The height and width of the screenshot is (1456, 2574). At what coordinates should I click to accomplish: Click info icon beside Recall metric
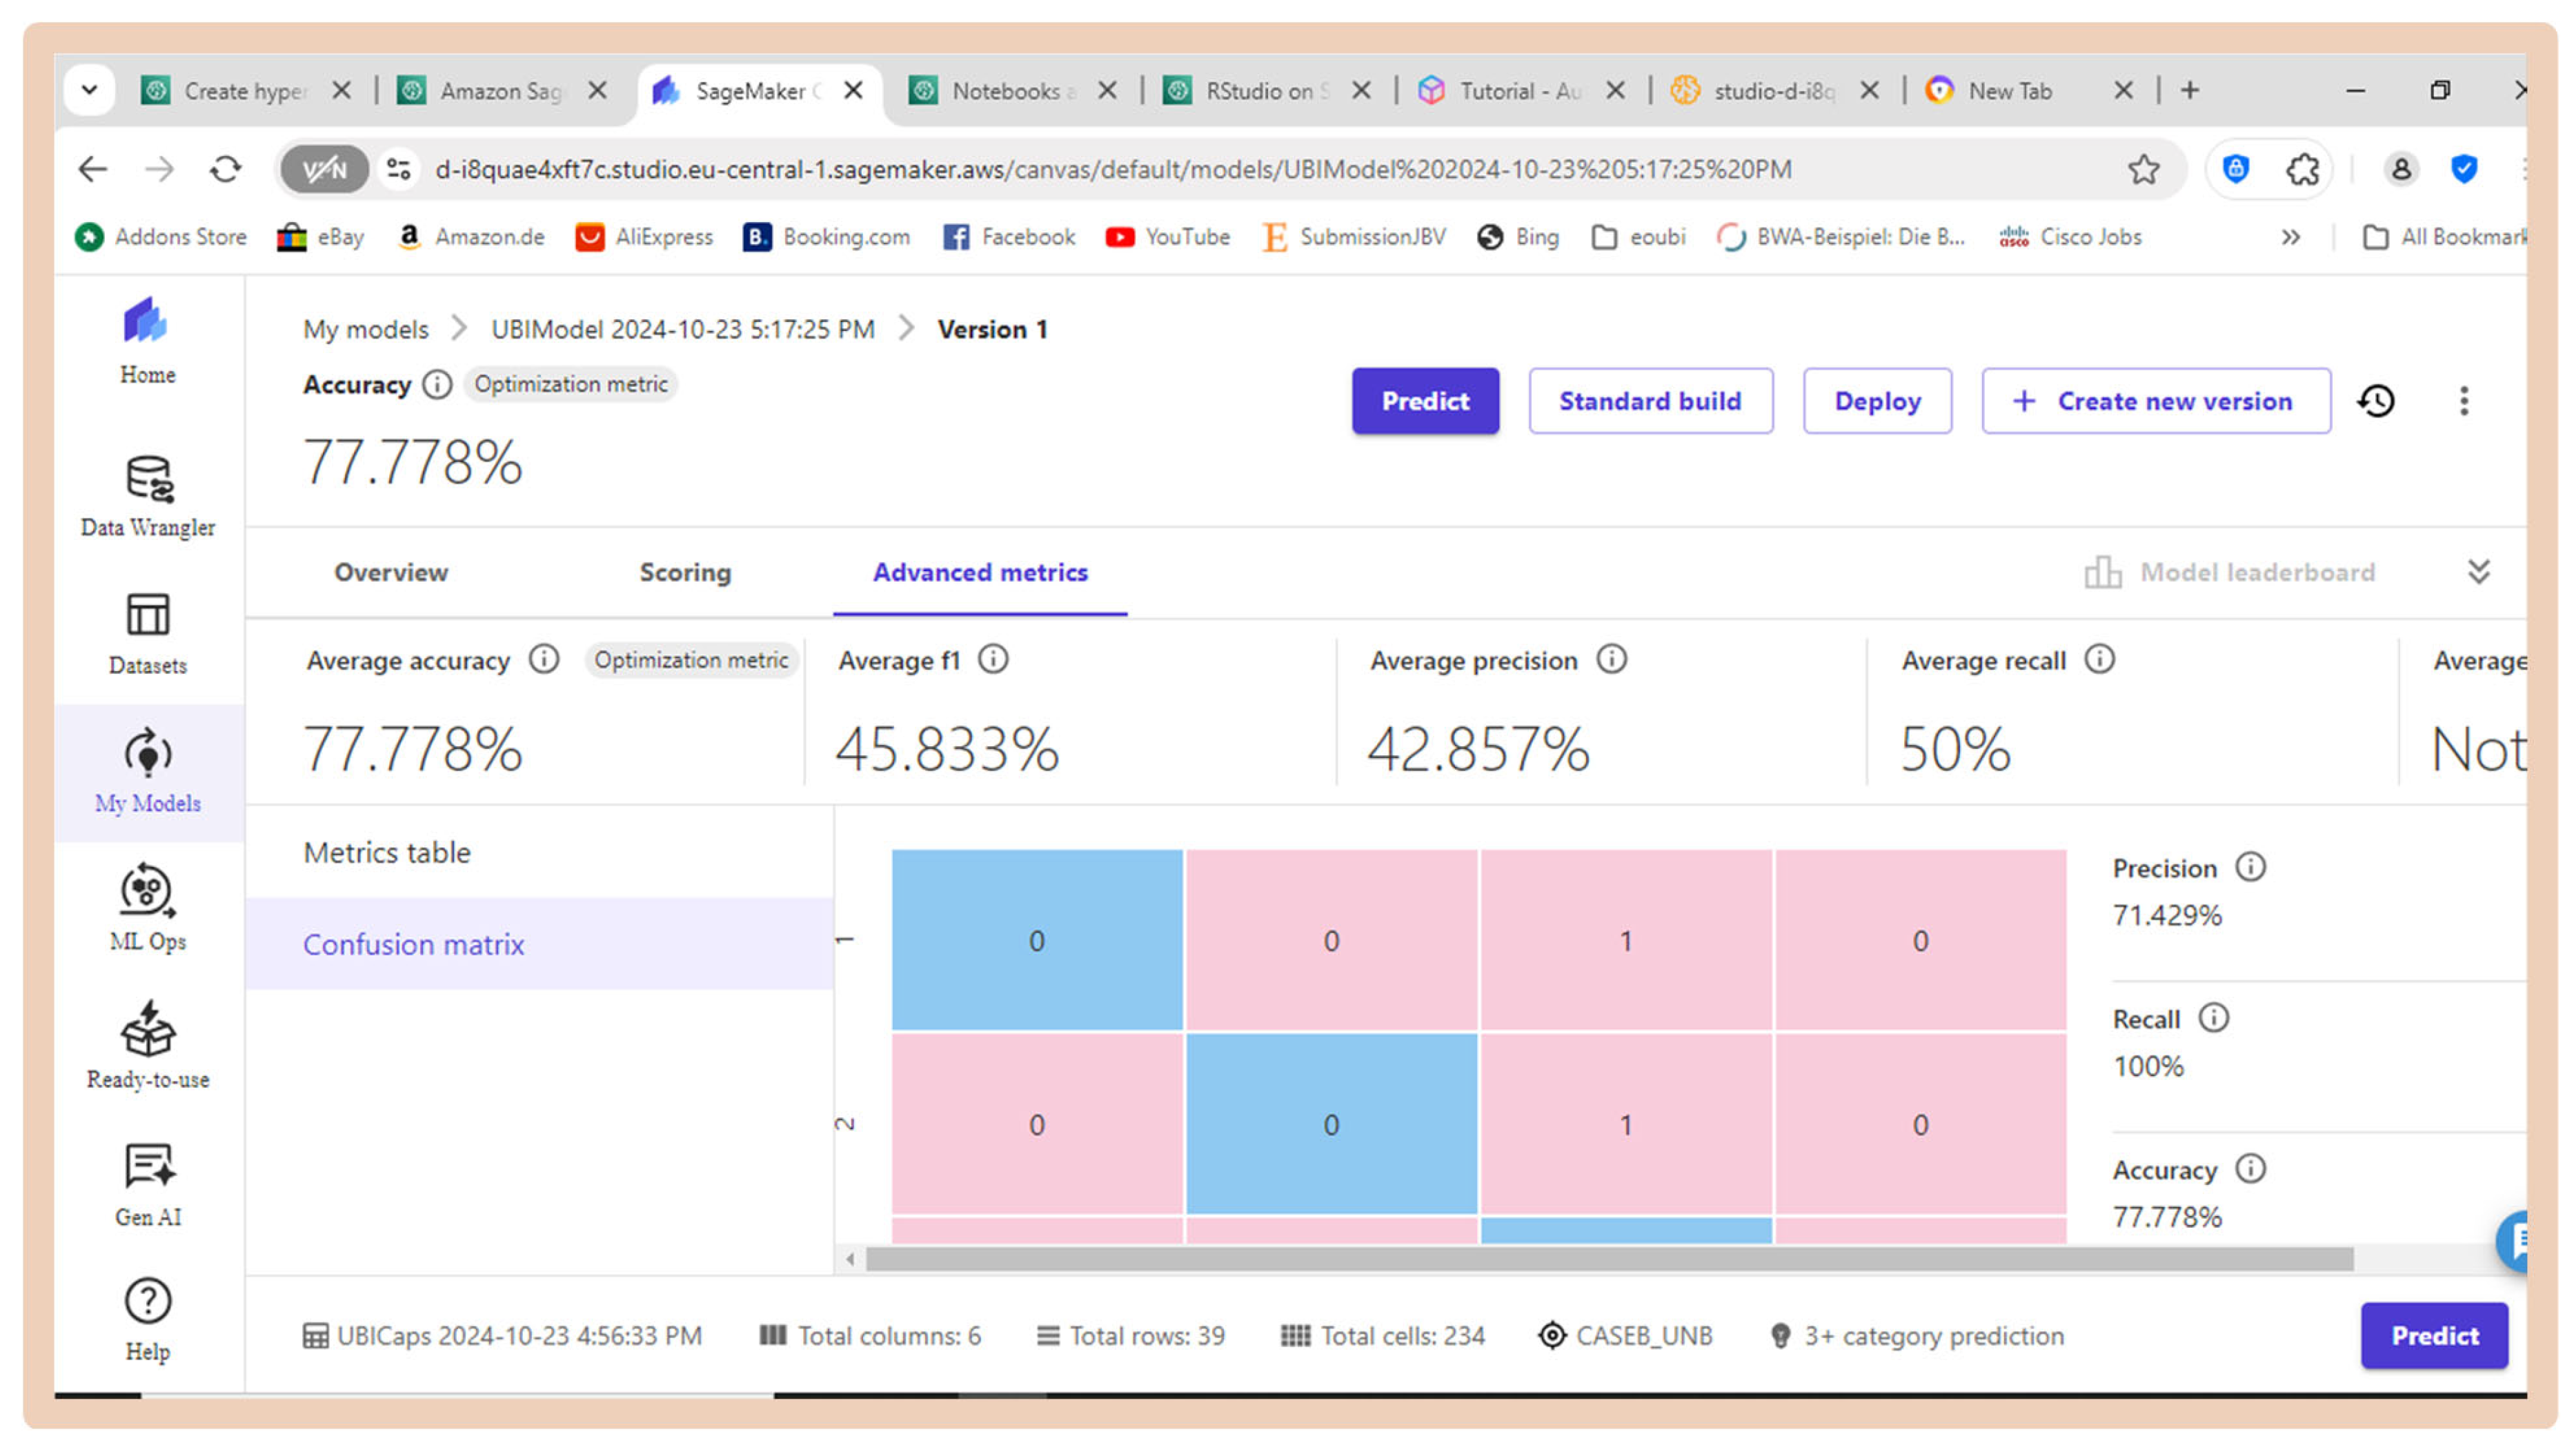pos(2213,1018)
